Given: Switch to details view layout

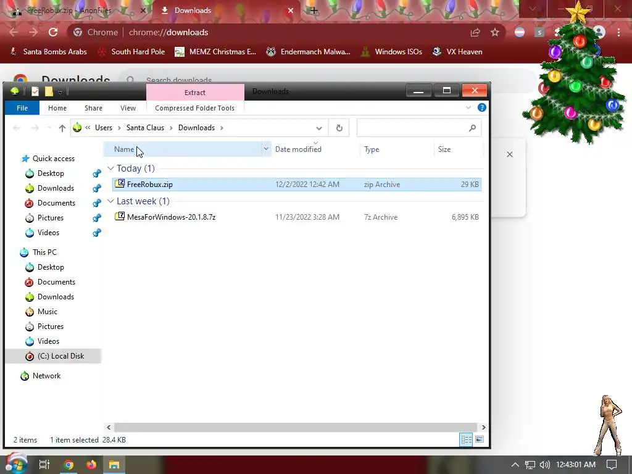Looking at the screenshot, I should pos(467,439).
